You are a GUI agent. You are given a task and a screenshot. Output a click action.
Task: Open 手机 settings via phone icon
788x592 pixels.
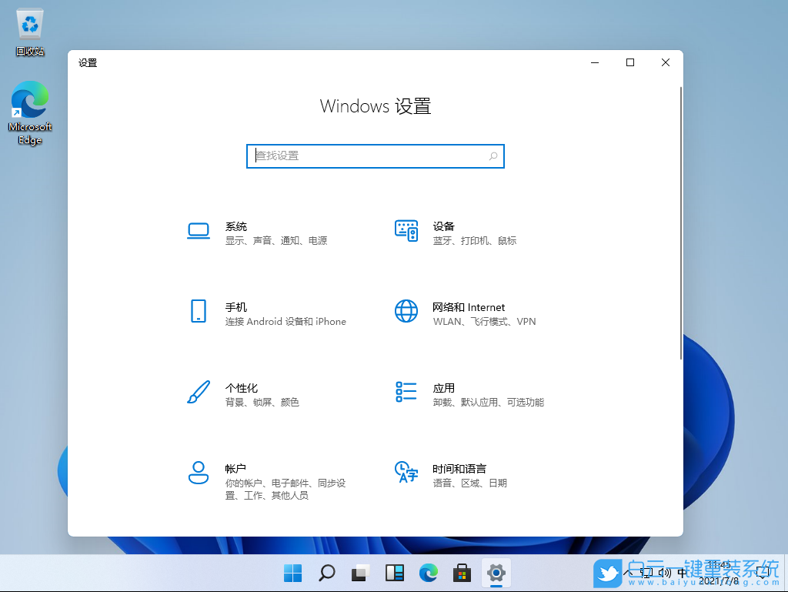[198, 312]
